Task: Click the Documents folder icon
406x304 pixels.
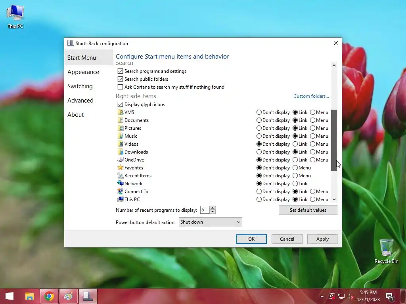Action: [x=120, y=120]
